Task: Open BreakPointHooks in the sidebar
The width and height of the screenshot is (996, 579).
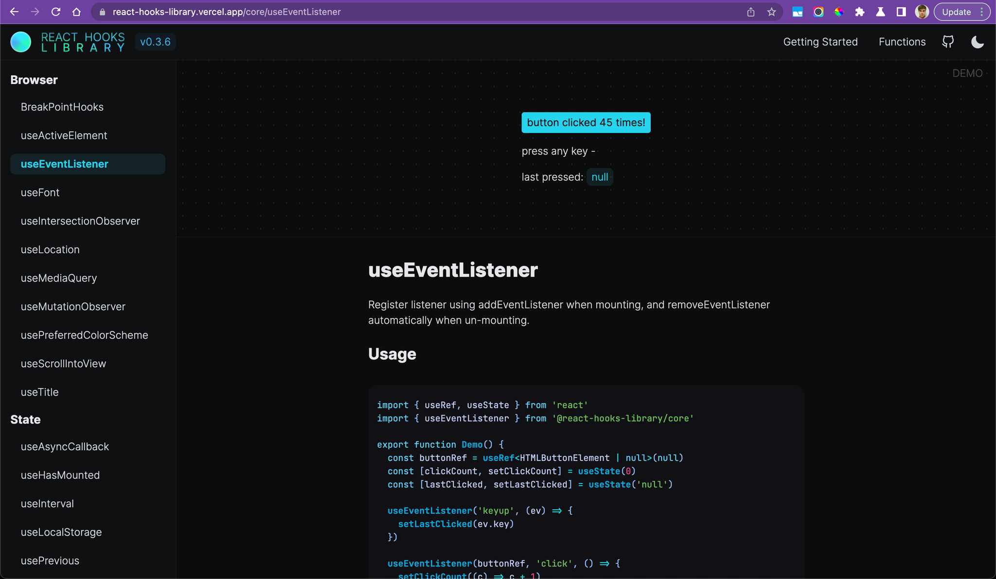Action: [62, 107]
